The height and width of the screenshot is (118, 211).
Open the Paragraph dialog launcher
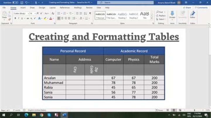[92, 23]
